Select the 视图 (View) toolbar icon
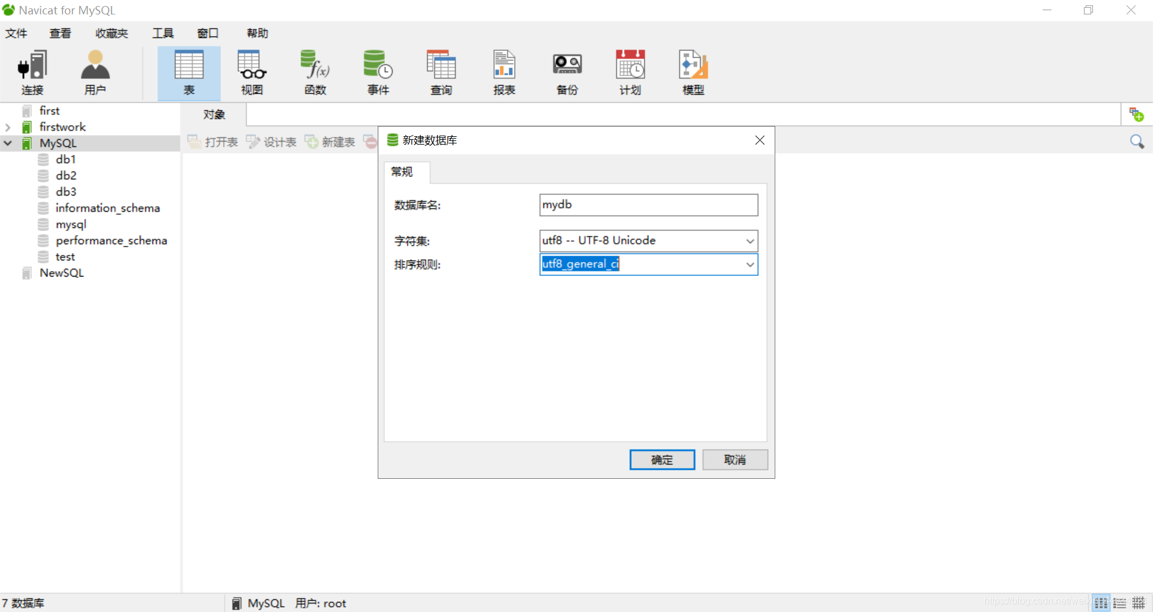1153x612 pixels. click(252, 73)
